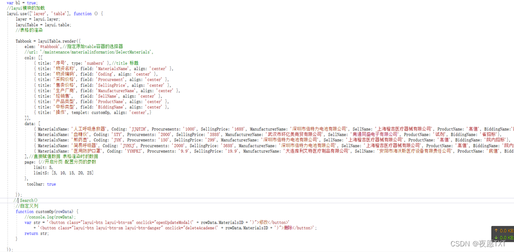The image size is (514, 252).
Task: Click the '//console.log(rowData);' comment line
Action: pyautogui.click(x=50, y=217)
